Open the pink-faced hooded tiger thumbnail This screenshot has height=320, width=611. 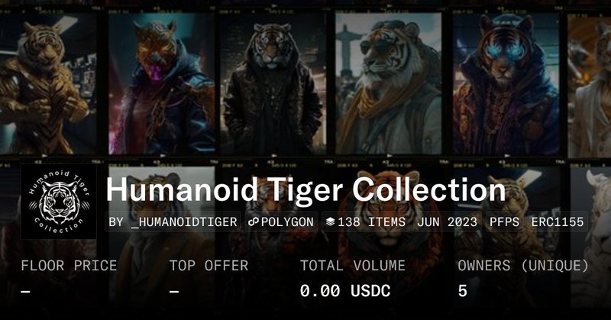[x=162, y=84]
